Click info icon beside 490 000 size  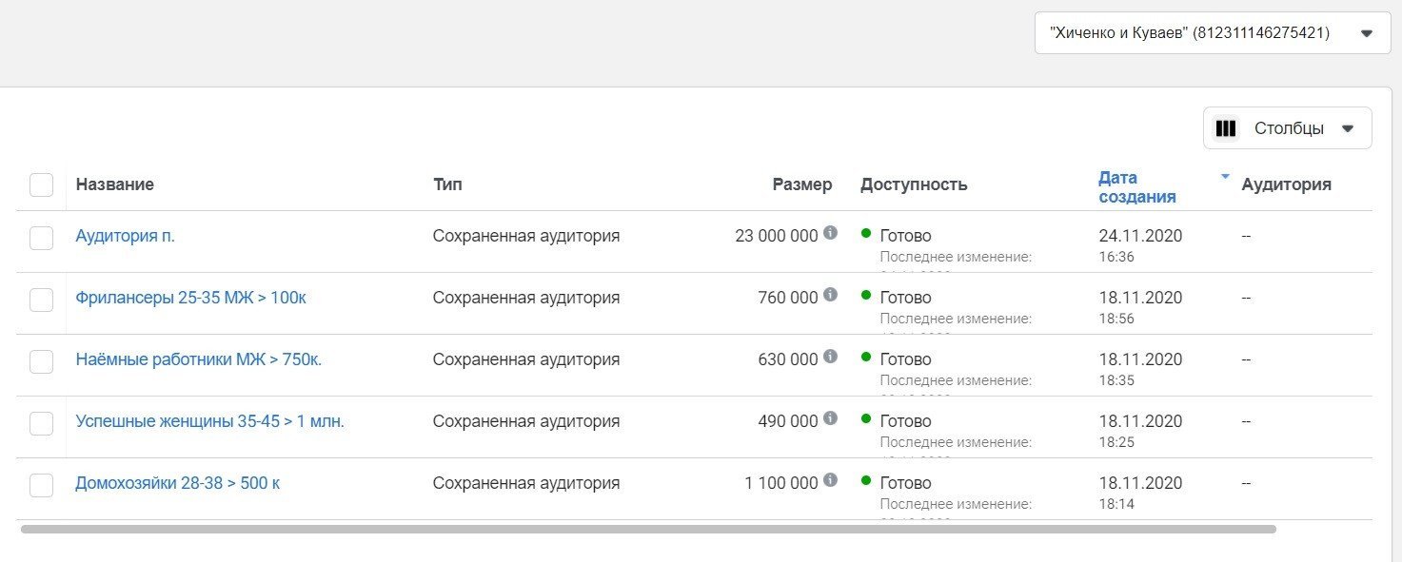[x=830, y=418]
